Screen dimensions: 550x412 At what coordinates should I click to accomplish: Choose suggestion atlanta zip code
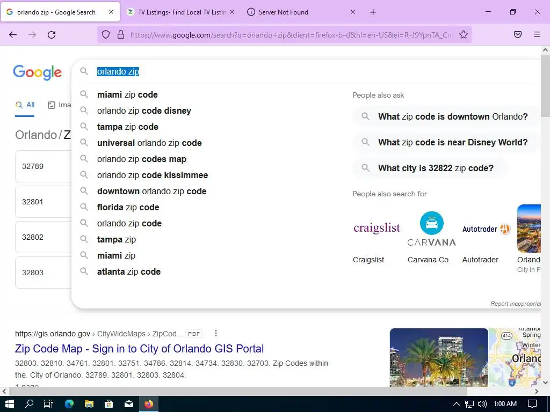click(x=129, y=272)
